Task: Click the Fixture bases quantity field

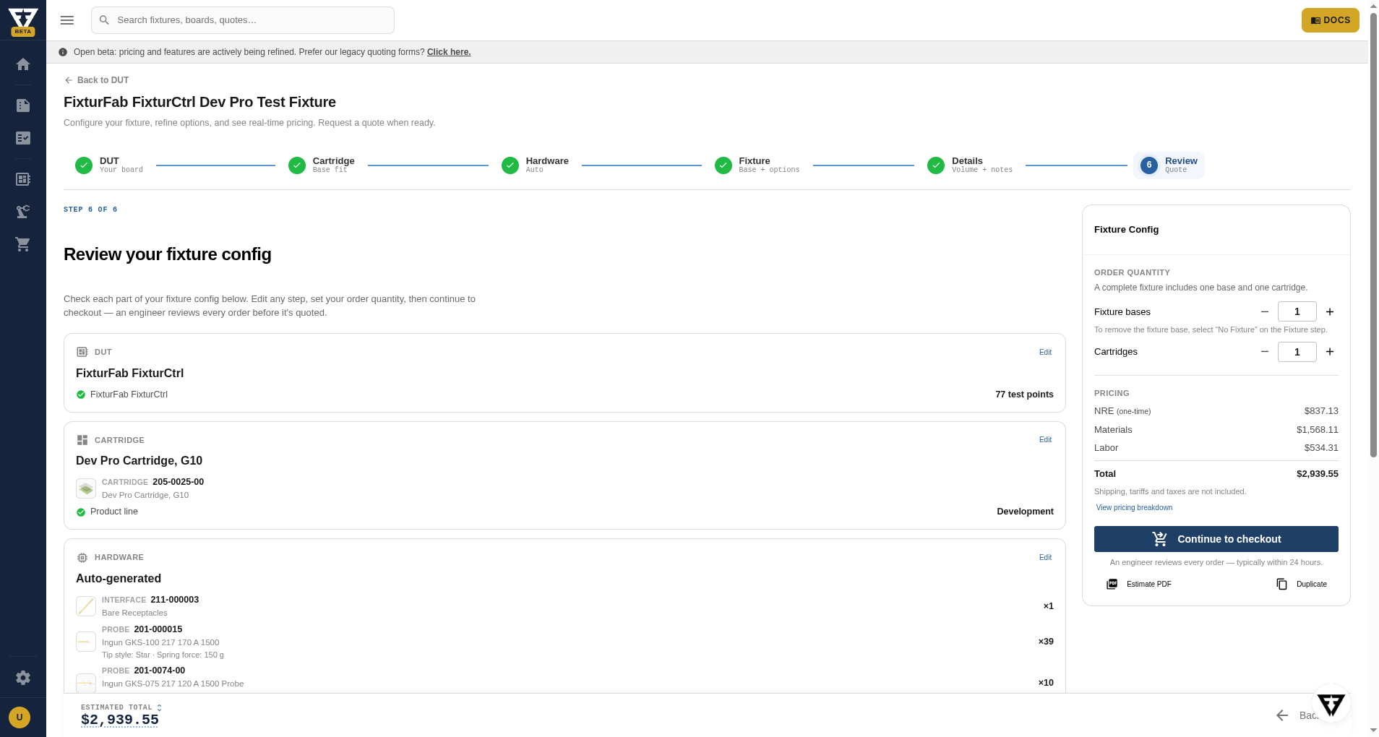Action: 1297,312
